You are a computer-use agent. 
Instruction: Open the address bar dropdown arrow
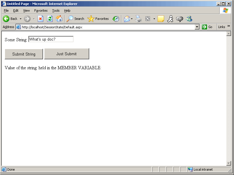point(197,27)
